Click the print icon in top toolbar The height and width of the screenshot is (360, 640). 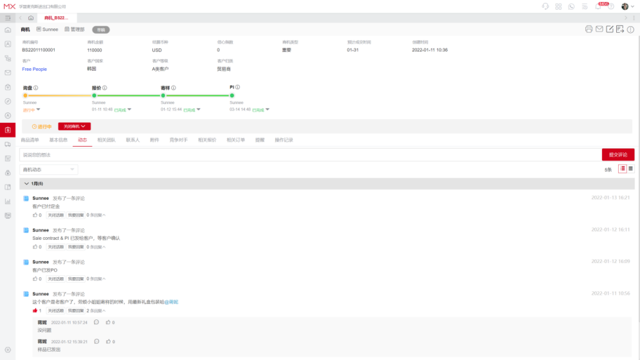[x=589, y=29]
